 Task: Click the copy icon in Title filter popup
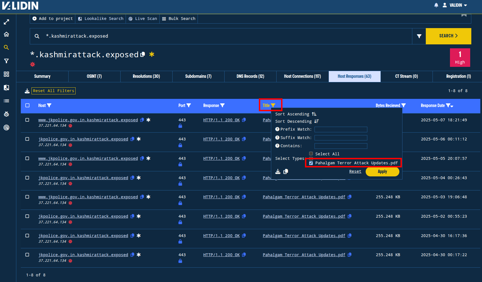[x=286, y=172]
